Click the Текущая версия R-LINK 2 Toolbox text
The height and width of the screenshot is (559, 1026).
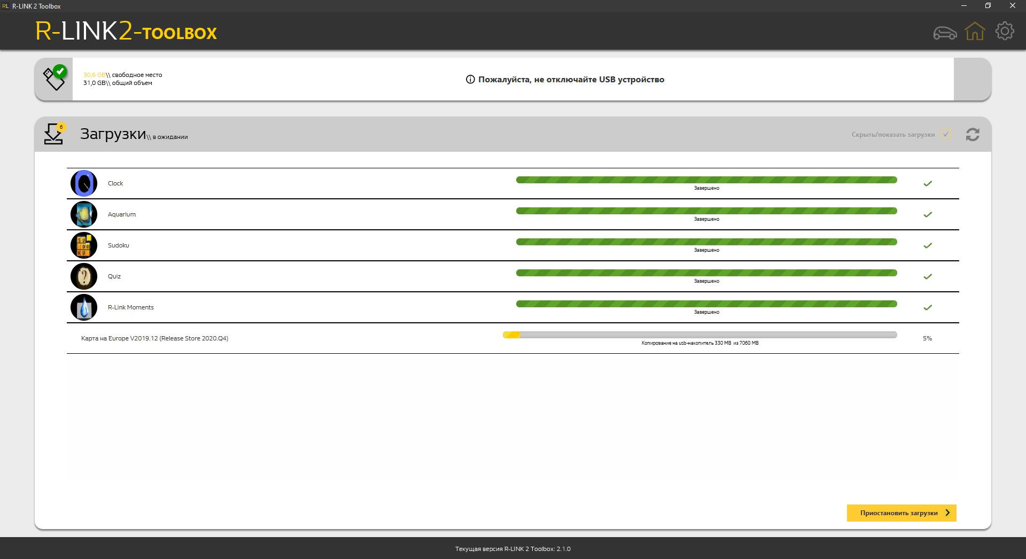click(513, 549)
